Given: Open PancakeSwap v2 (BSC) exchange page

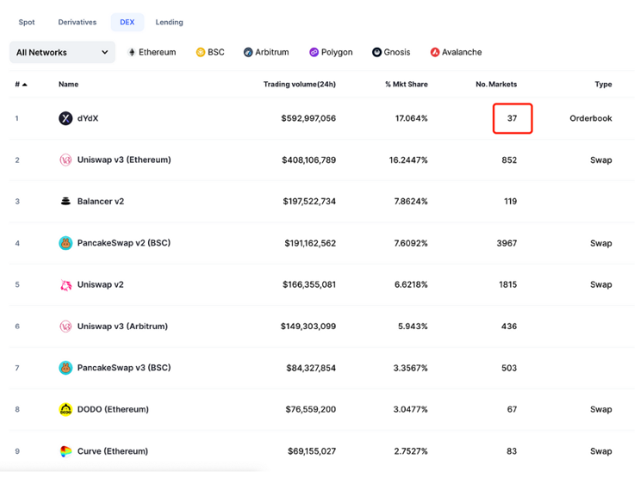Looking at the screenshot, I should [124, 243].
